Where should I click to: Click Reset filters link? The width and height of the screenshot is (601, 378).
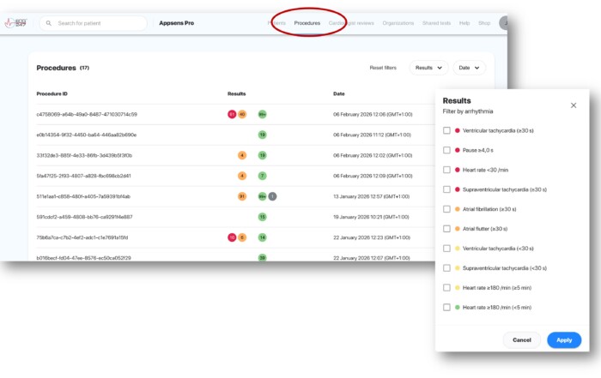click(x=383, y=68)
